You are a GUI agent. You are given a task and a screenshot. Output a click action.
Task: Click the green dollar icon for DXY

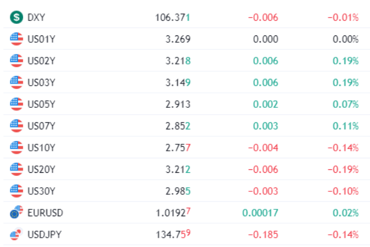(x=16, y=17)
